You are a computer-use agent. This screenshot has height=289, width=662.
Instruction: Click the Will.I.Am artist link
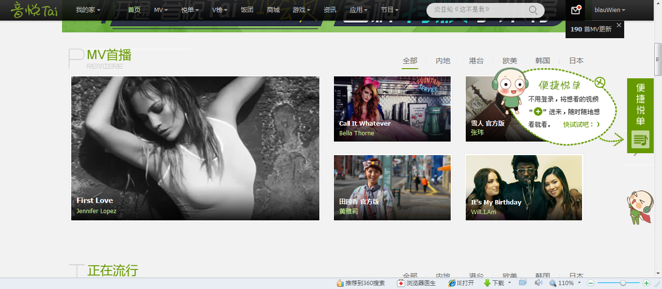484,212
